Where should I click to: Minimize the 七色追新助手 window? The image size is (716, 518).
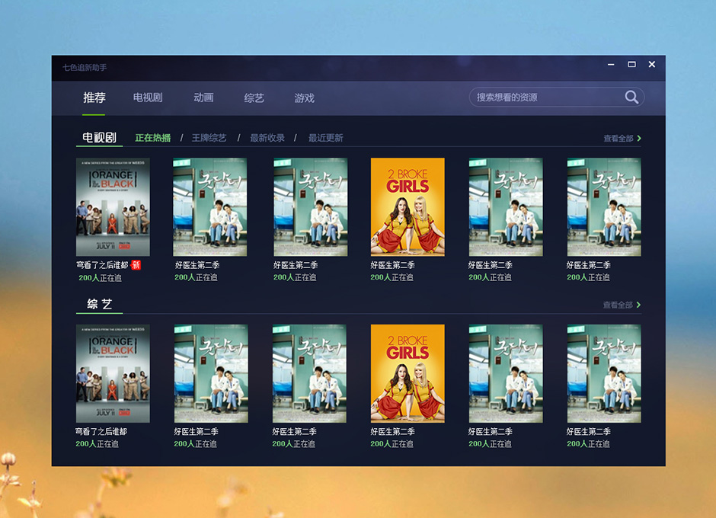pyautogui.click(x=611, y=65)
